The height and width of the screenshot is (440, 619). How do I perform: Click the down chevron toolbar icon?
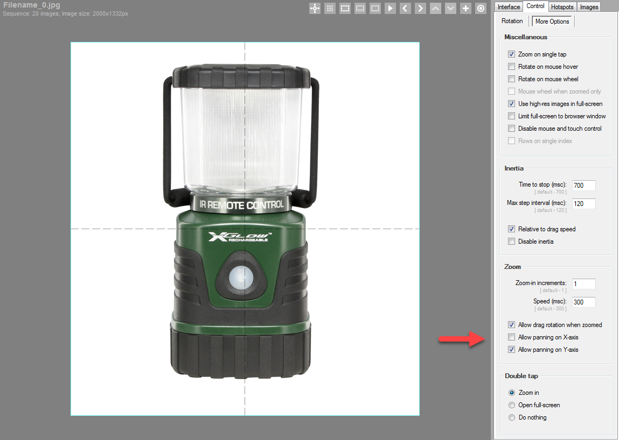450,8
